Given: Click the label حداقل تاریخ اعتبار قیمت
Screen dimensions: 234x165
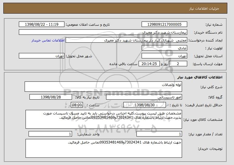Looking at the screenshot, I should (204, 105).
